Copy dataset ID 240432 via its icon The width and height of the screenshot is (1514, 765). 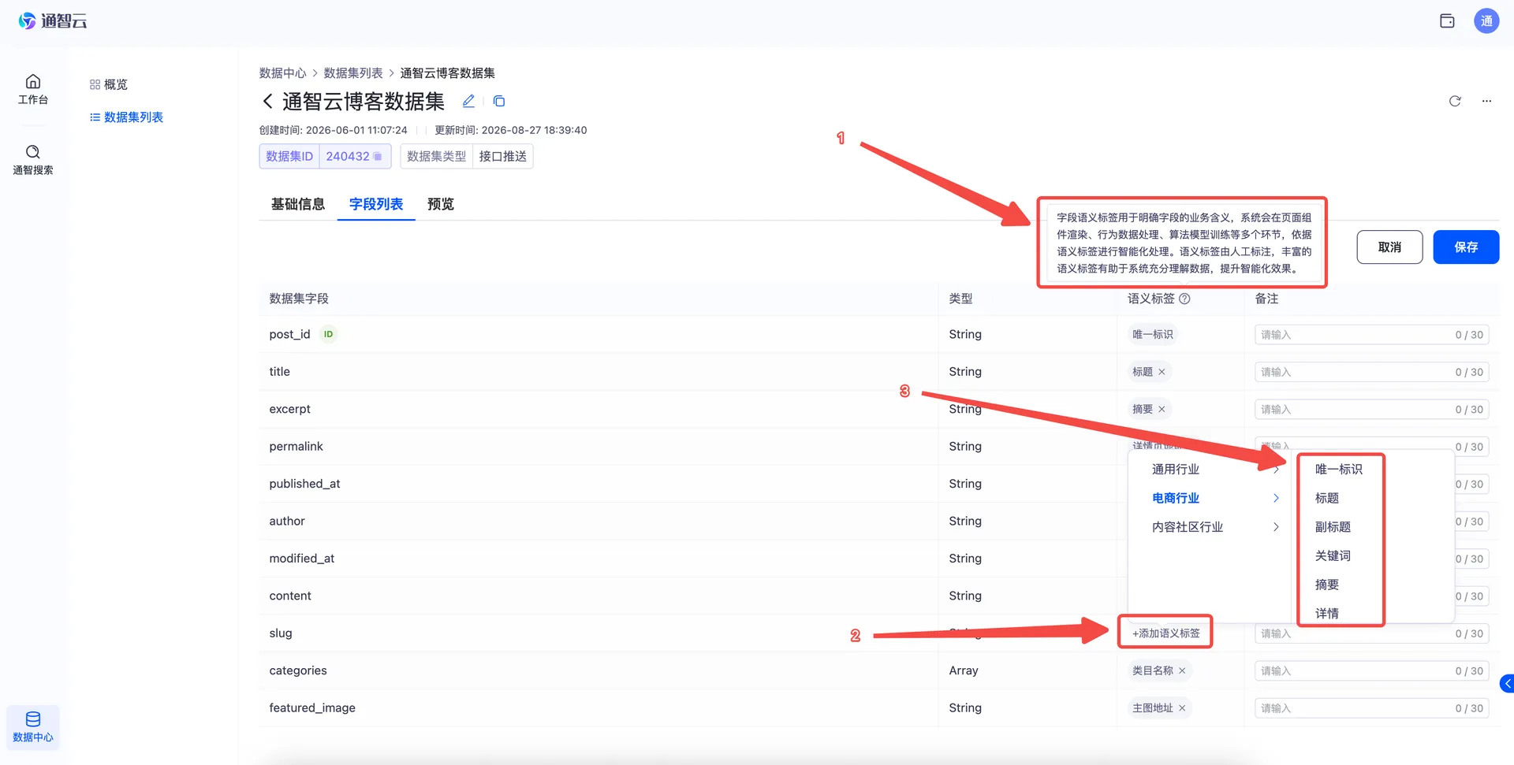click(x=378, y=156)
